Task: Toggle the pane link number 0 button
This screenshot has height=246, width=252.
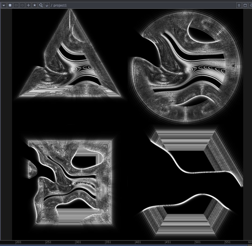Action: [x=239, y=5]
